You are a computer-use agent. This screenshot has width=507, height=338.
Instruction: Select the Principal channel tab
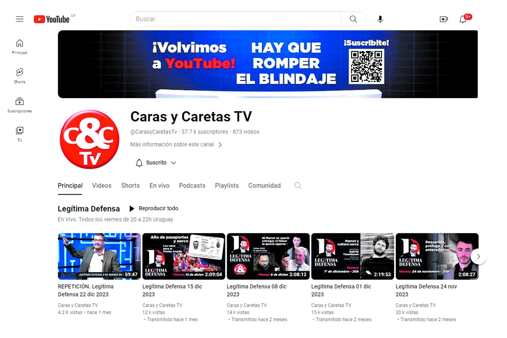click(70, 185)
